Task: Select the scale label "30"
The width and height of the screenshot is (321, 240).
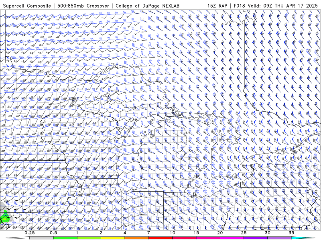Action: pyautogui.click(x=267, y=233)
